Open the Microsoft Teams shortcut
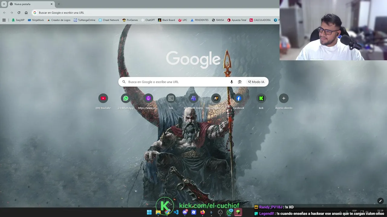This screenshot has height=217, width=387. click(193, 102)
